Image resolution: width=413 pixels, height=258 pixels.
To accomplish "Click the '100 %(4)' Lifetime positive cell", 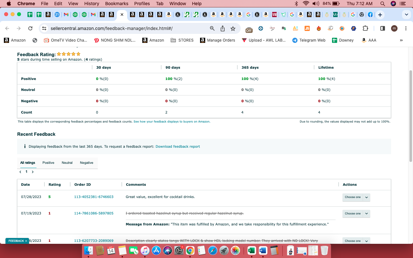I will point(327,79).
